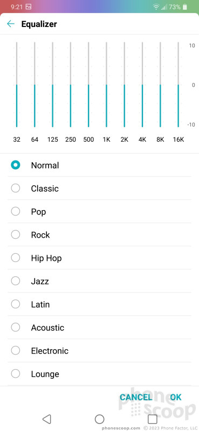This screenshot has width=199, height=431.
Task: Select the Electronic preset radio button
Action: coord(16,351)
